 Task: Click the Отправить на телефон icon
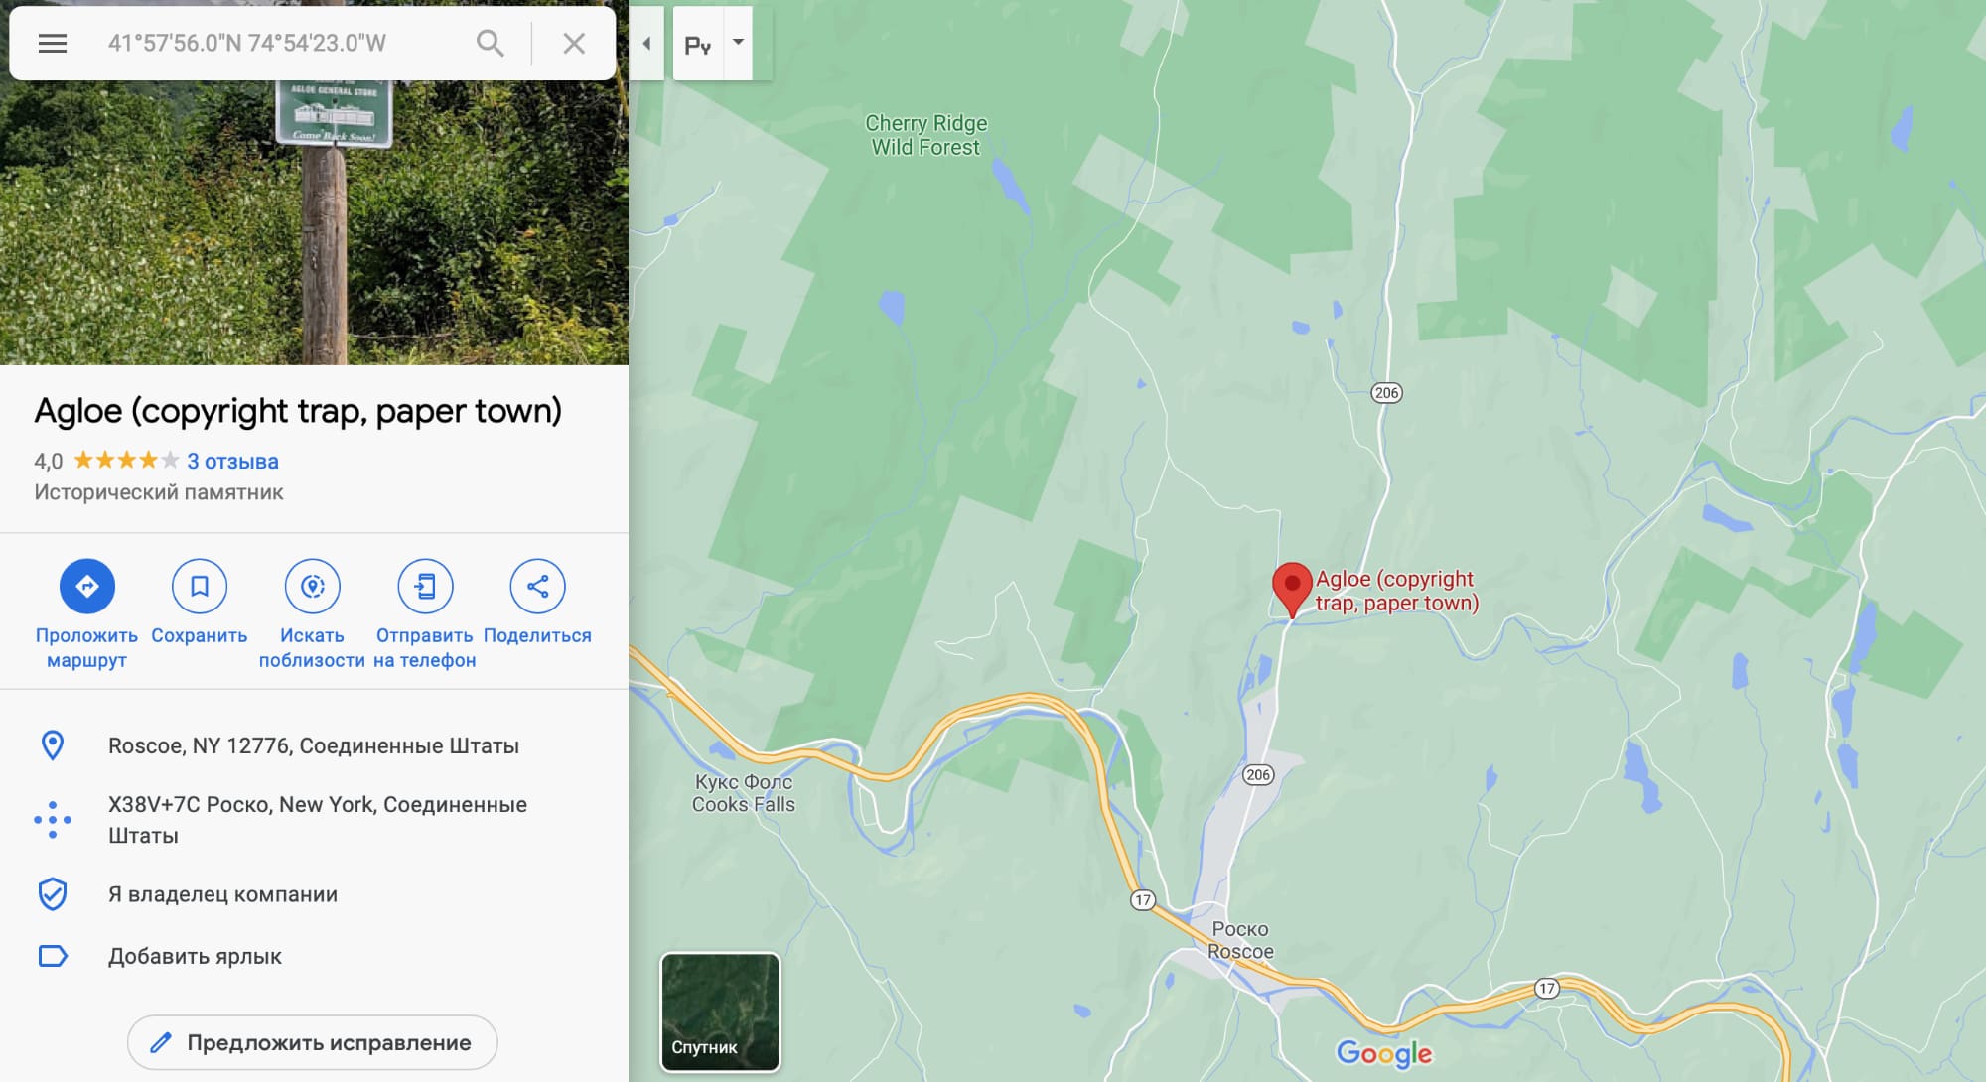coord(425,586)
